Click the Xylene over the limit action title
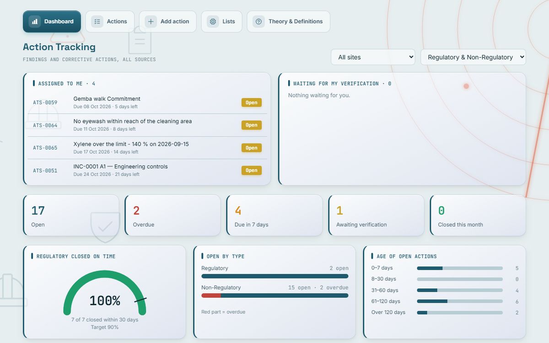549x343 pixels. coord(131,144)
